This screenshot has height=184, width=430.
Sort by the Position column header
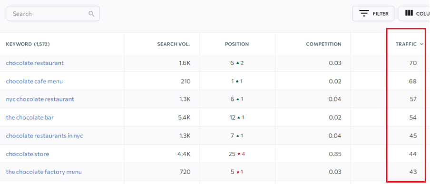pyautogui.click(x=237, y=44)
